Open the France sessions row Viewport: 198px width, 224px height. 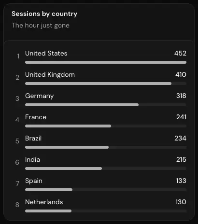[100, 120]
